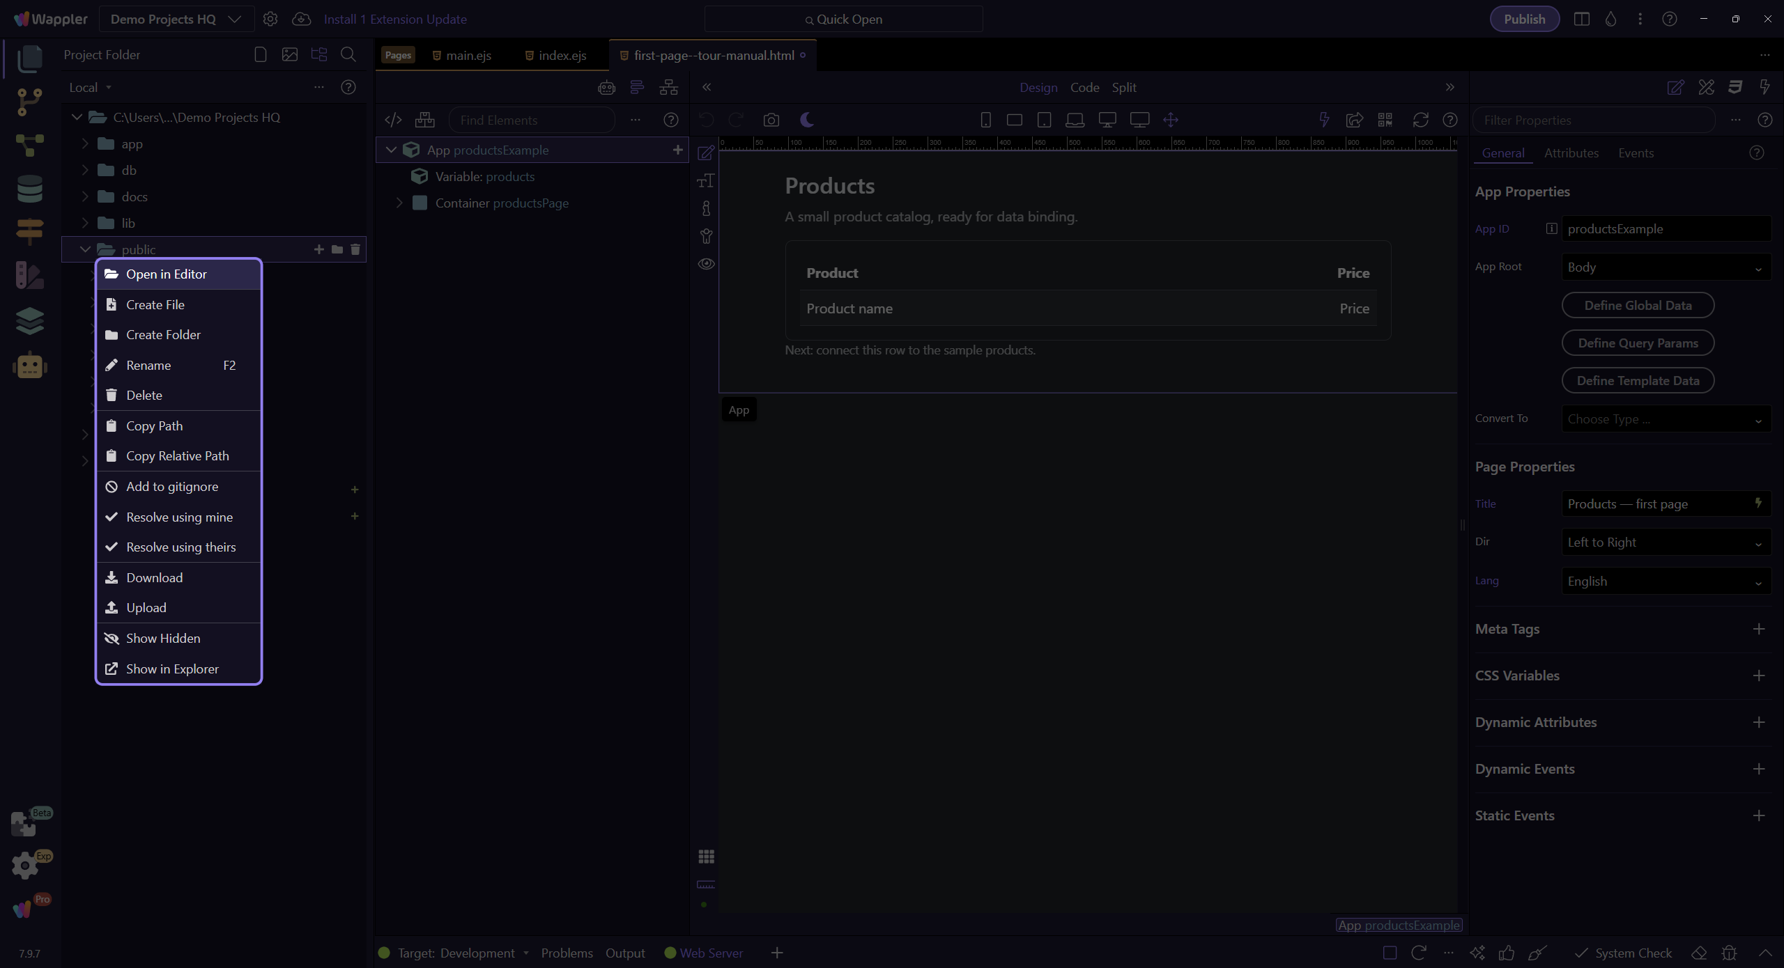This screenshot has height=968, width=1784.
Task: Click the refresh icon in design toolbar
Action: pyautogui.click(x=1420, y=120)
